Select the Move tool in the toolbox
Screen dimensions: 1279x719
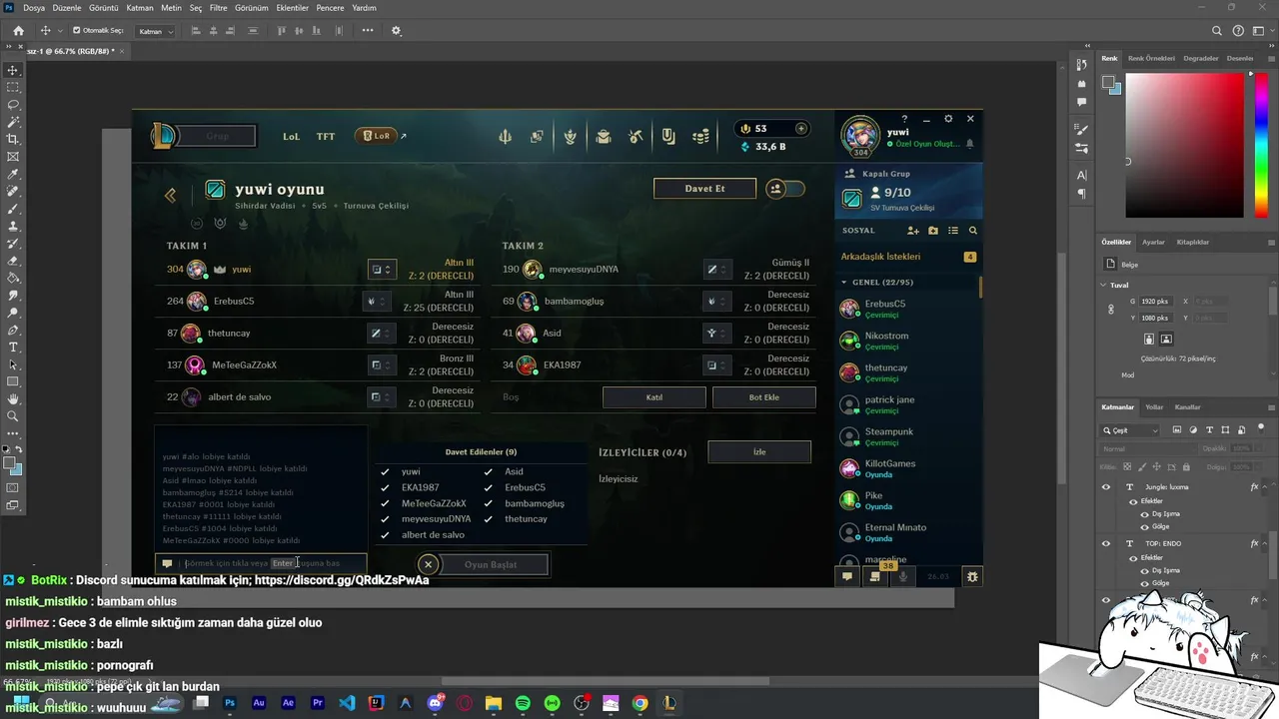(13, 71)
